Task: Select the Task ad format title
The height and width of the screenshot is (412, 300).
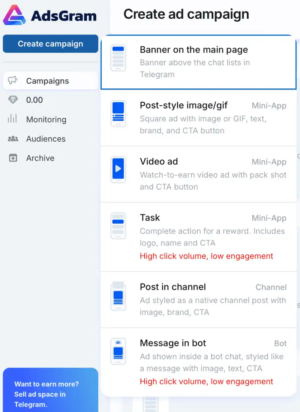Action: pyautogui.click(x=150, y=218)
